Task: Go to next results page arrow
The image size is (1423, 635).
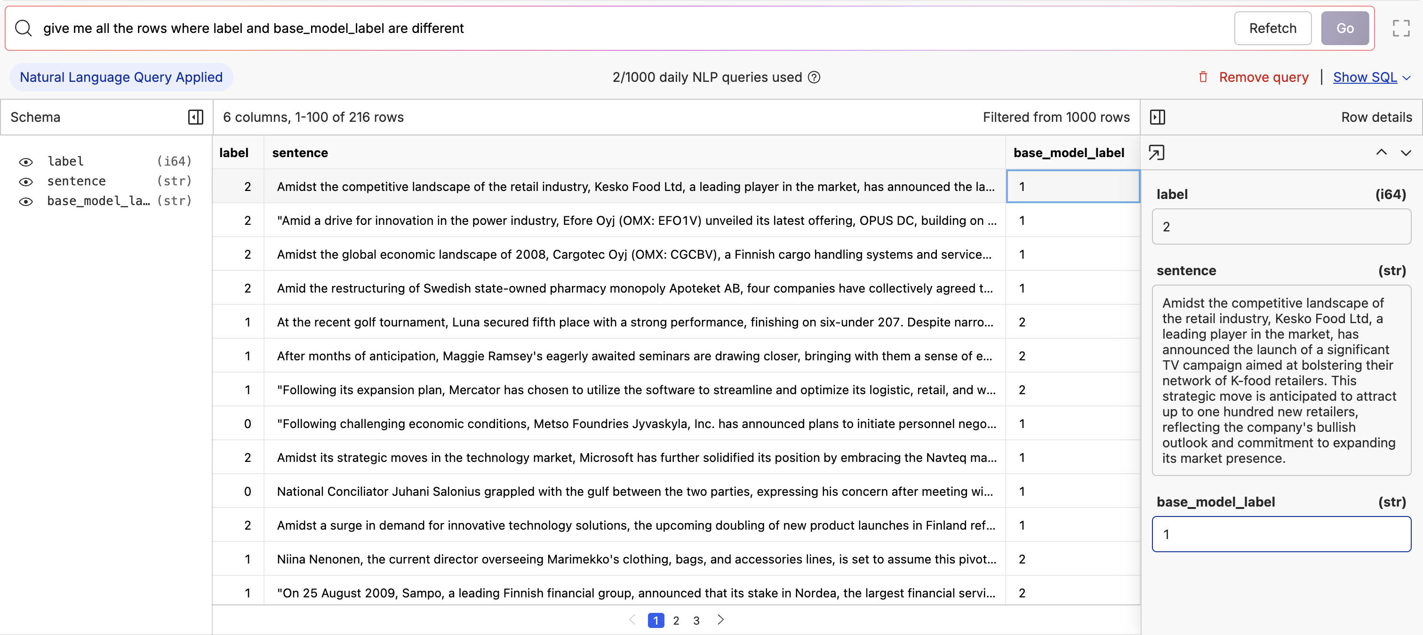Action: pos(720,619)
